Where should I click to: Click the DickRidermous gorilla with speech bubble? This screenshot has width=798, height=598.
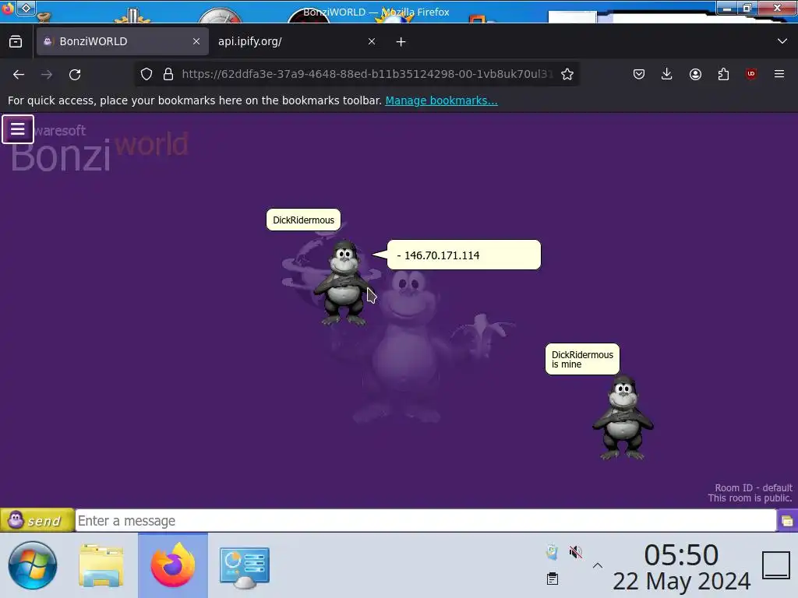pyautogui.click(x=344, y=283)
